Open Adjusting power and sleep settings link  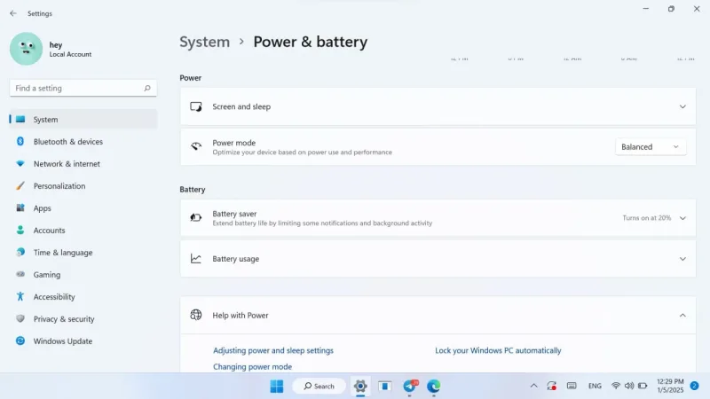tap(273, 350)
